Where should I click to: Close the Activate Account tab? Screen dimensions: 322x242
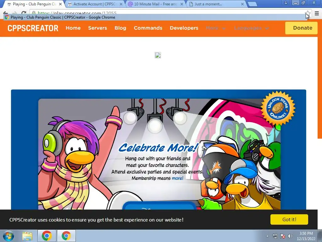[x=121, y=4]
